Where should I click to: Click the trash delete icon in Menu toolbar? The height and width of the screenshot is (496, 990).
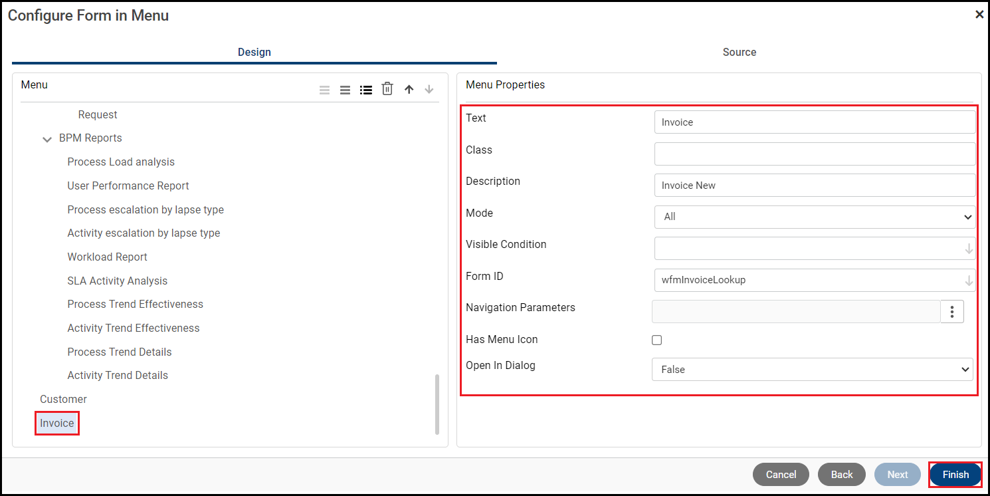(387, 89)
